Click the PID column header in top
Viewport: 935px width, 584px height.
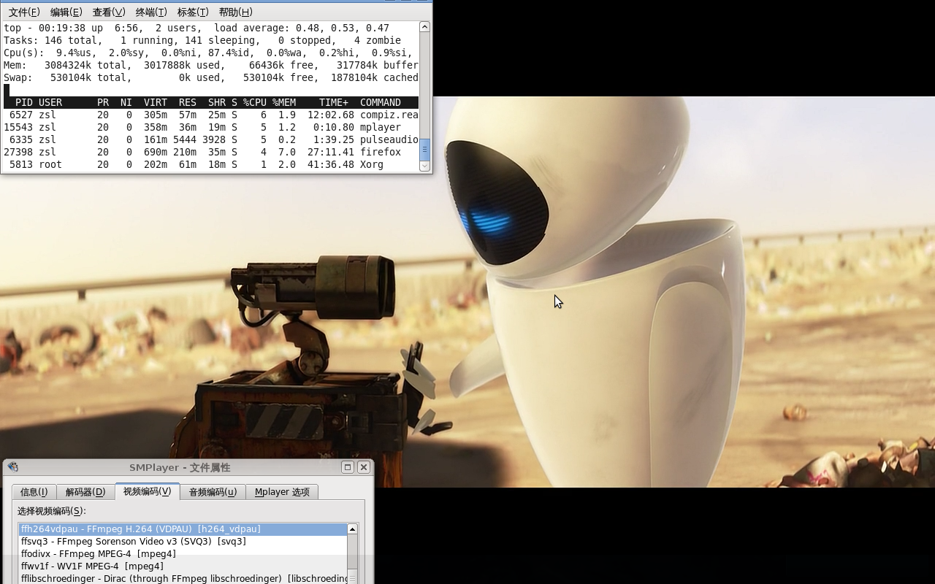click(x=24, y=103)
